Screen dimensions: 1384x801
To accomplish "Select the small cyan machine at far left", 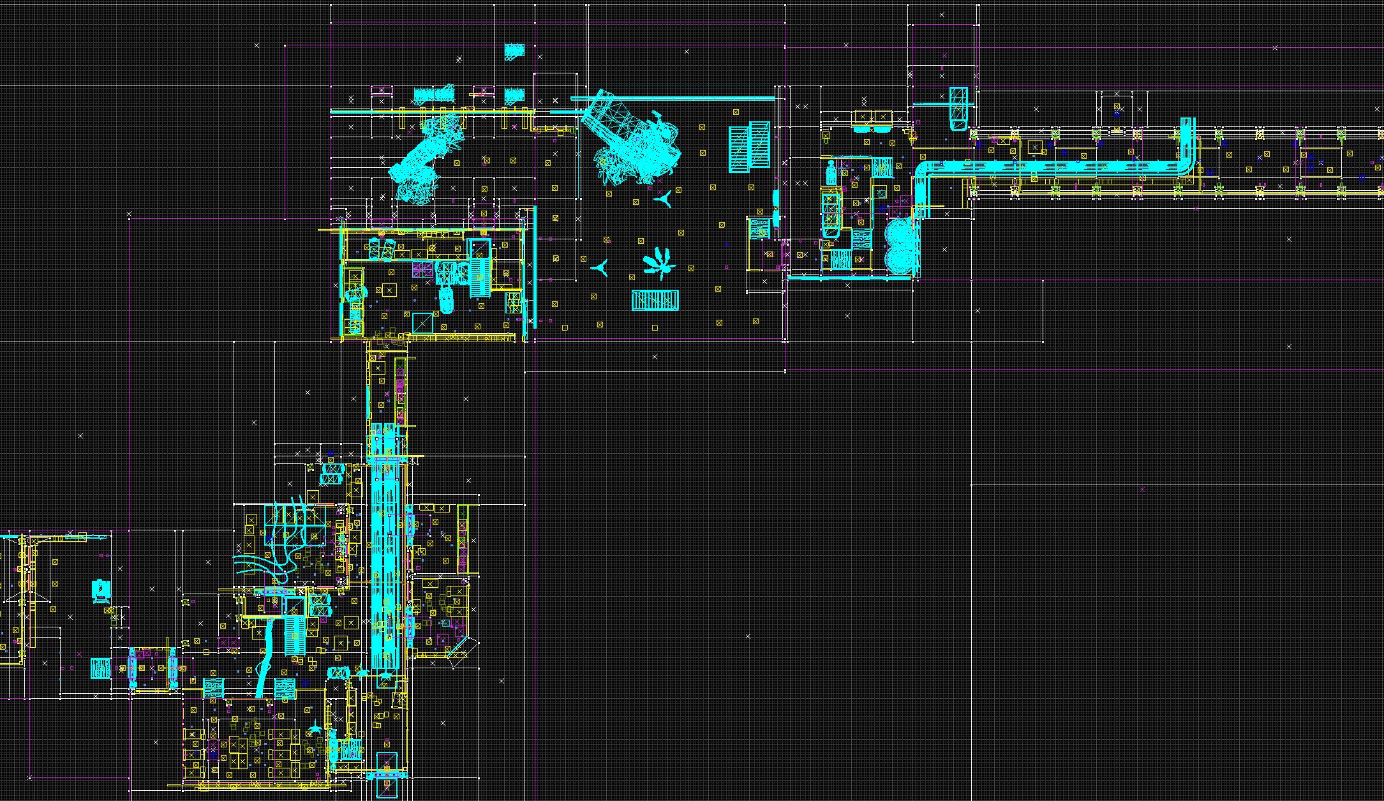I will click(101, 592).
